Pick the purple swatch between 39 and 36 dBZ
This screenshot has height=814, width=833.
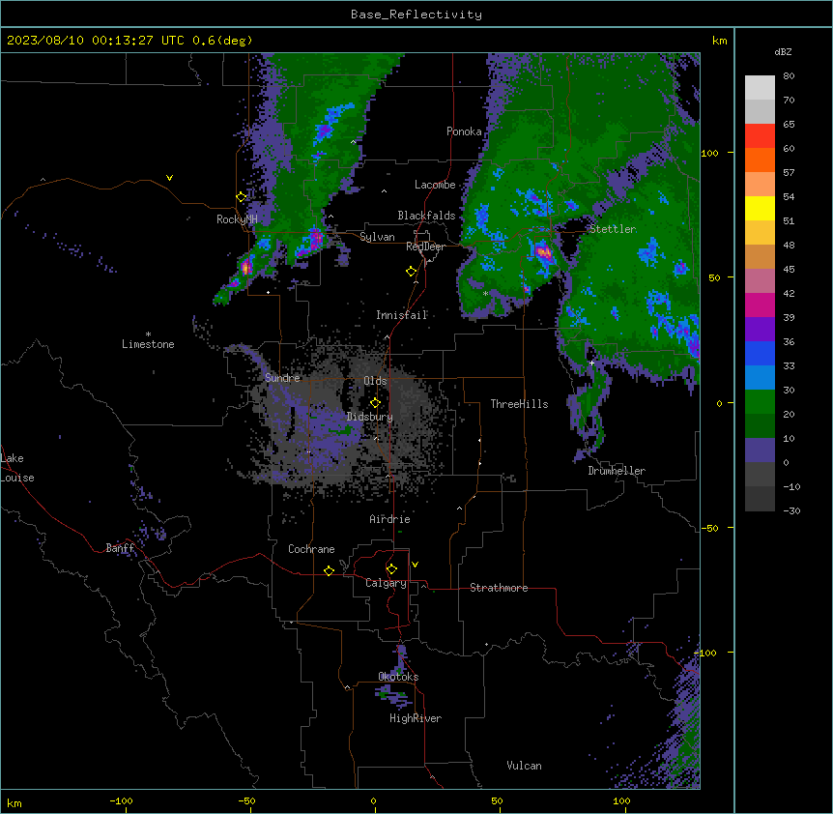pos(760,330)
